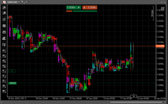
Task: Click the 1.3240 price axis label
Action: pyautogui.click(x=160, y=15)
